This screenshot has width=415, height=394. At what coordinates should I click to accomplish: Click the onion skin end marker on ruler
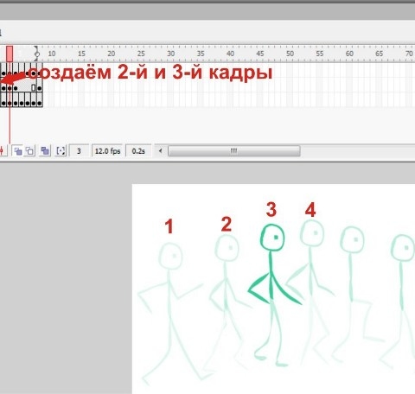click(x=37, y=54)
